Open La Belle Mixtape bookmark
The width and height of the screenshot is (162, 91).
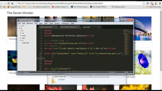point(60,7)
